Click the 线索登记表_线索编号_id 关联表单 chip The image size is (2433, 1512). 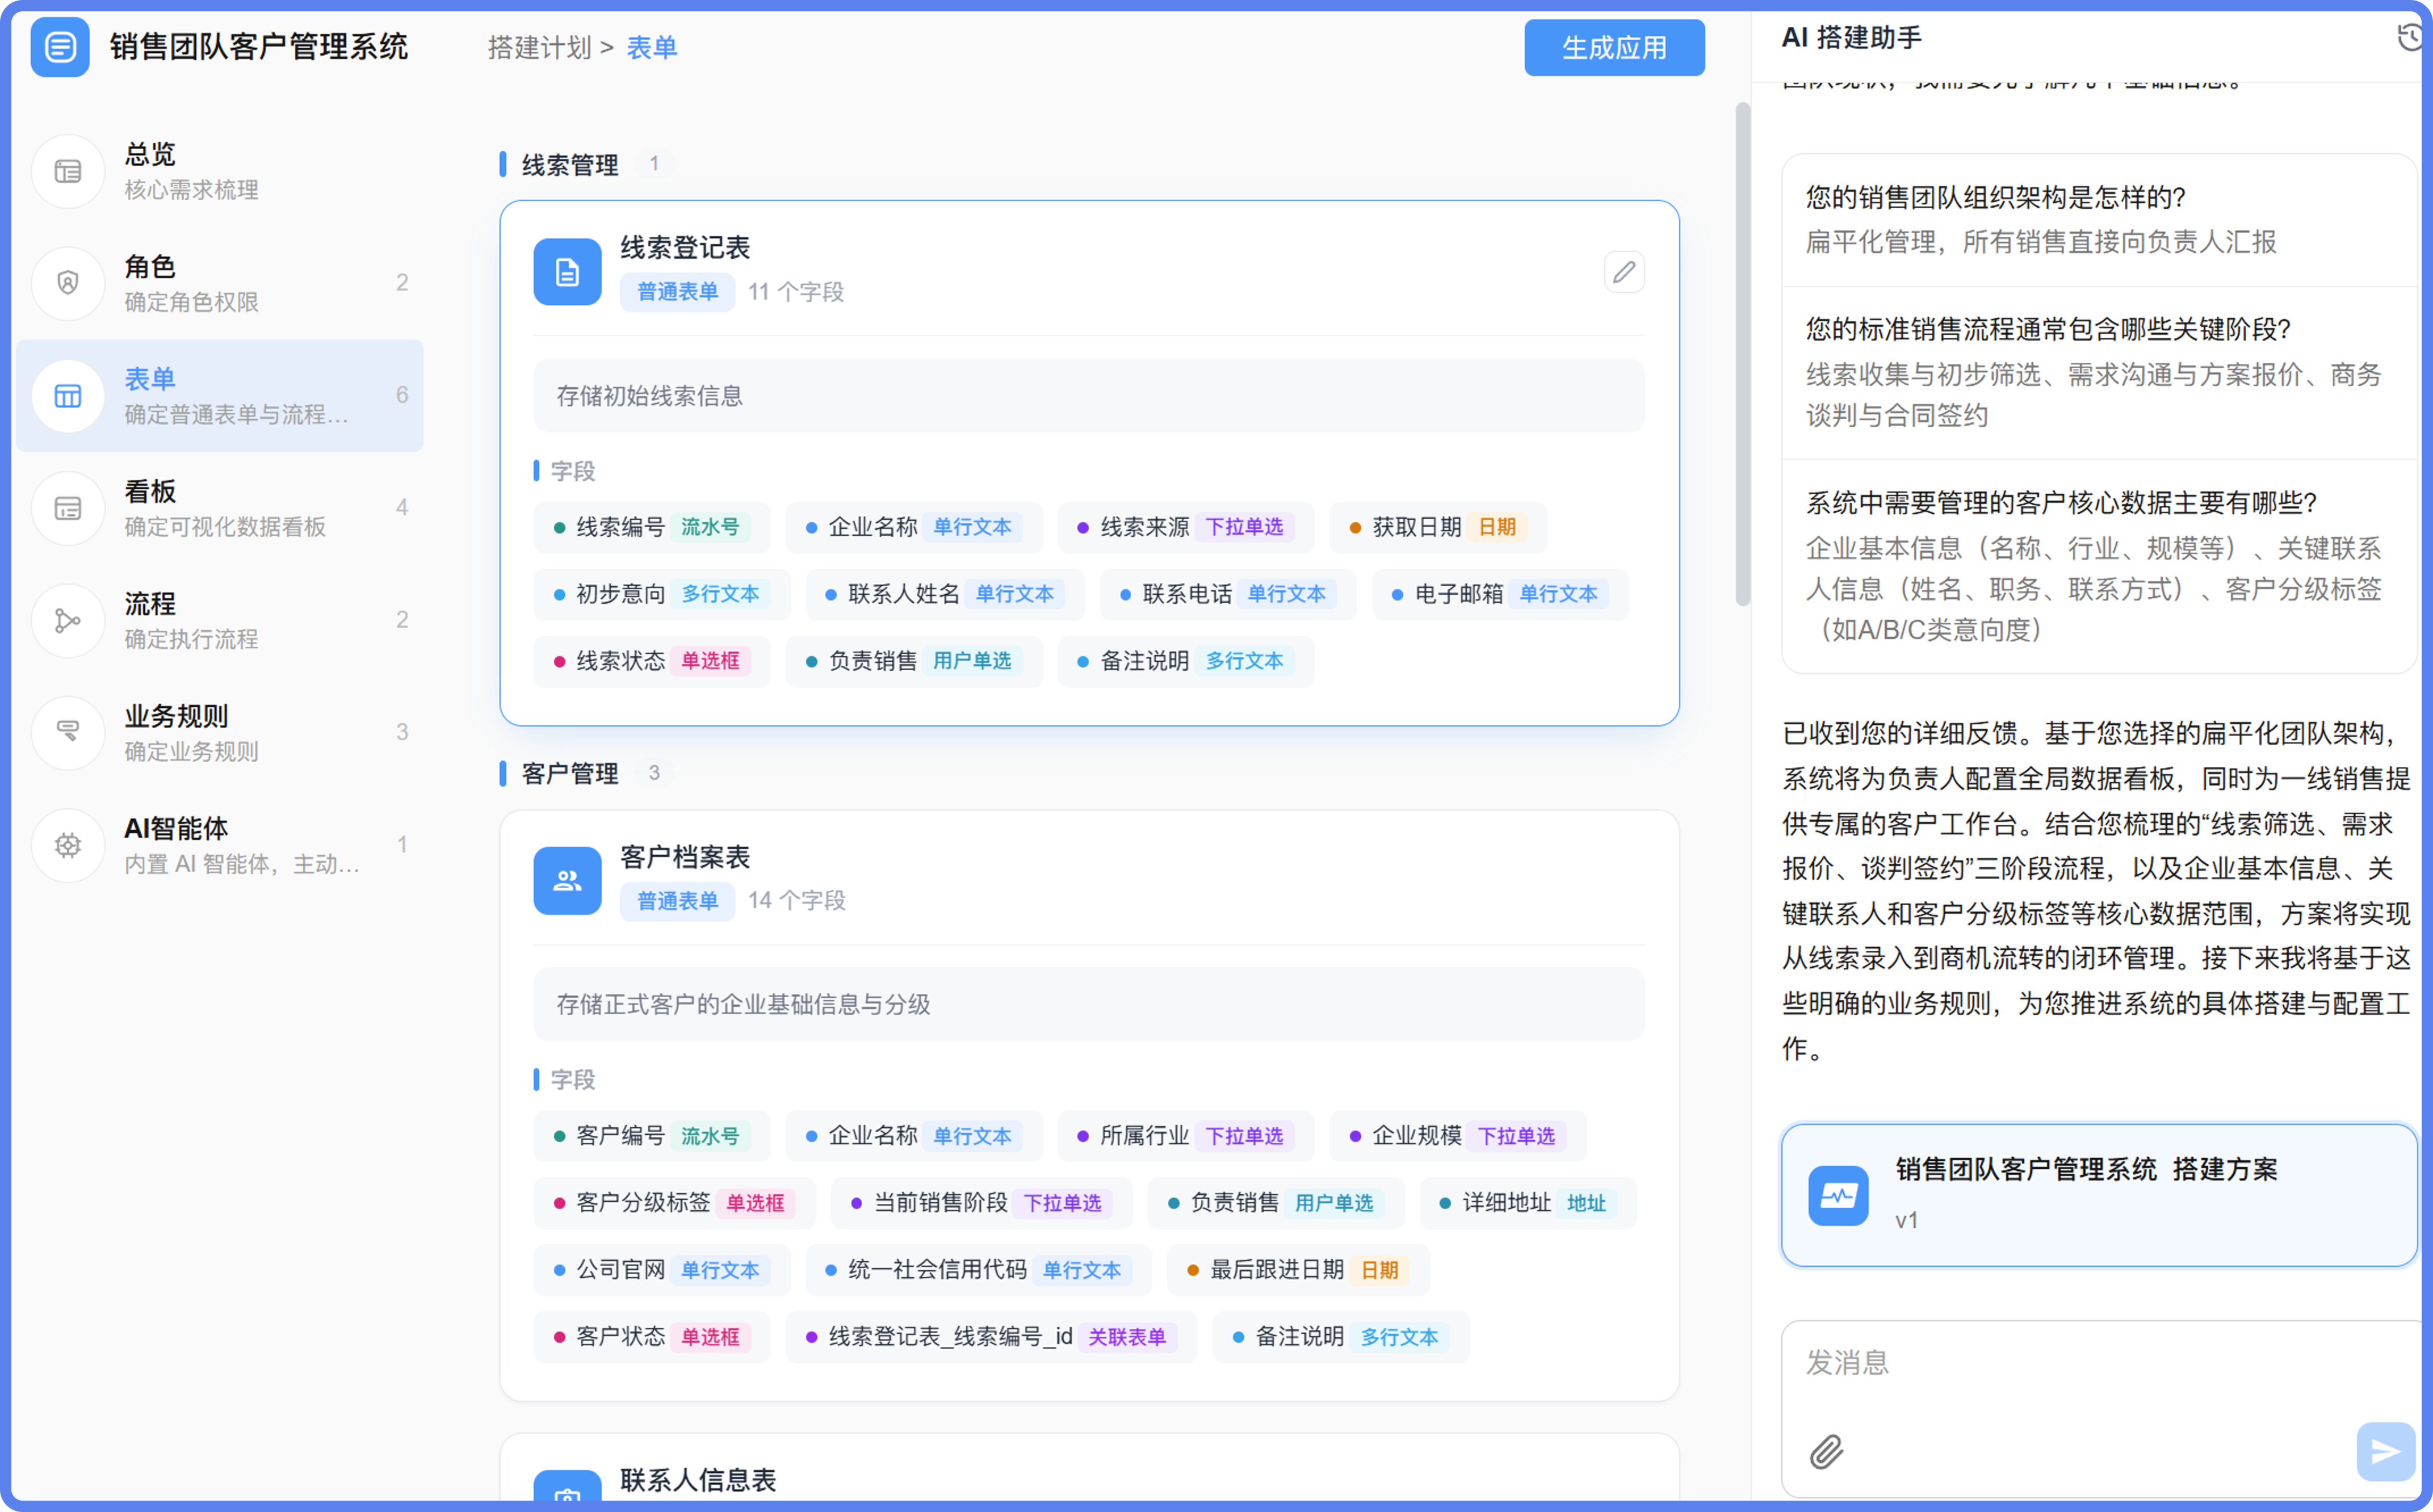click(x=991, y=1337)
